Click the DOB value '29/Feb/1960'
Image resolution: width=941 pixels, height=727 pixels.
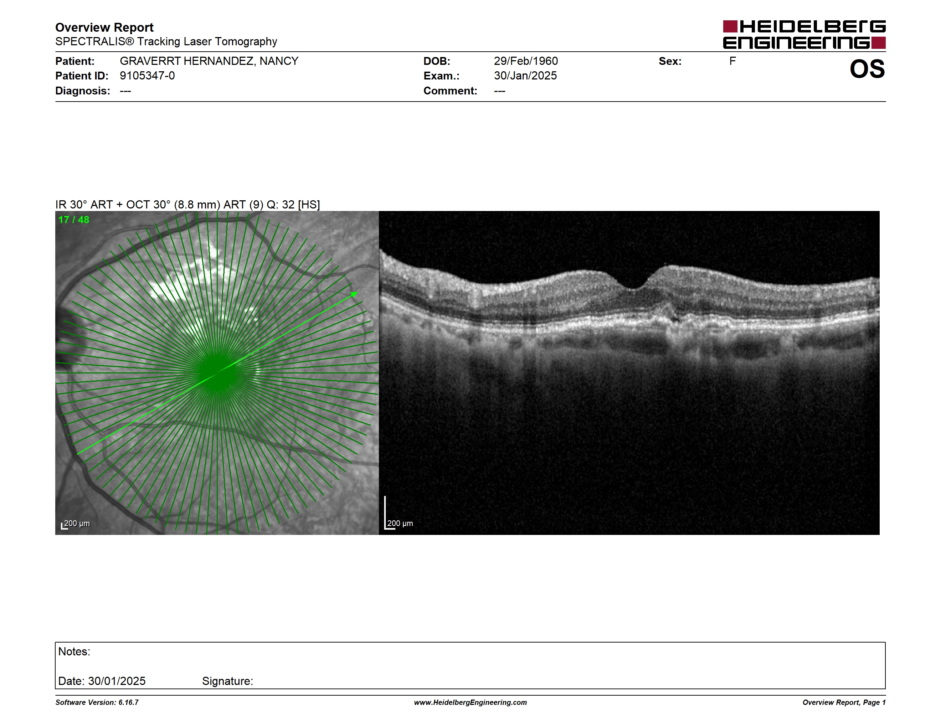(x=526, y=61)
